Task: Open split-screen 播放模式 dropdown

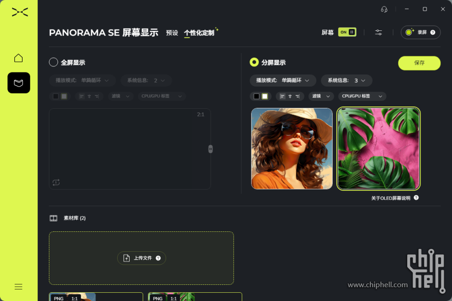Action: (283, 80)
